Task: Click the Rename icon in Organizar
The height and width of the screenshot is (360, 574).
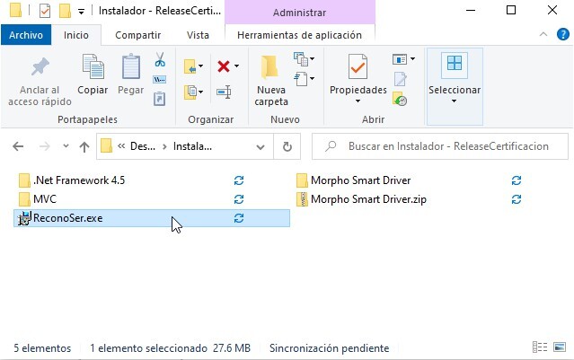Action: tap(223, 92)
